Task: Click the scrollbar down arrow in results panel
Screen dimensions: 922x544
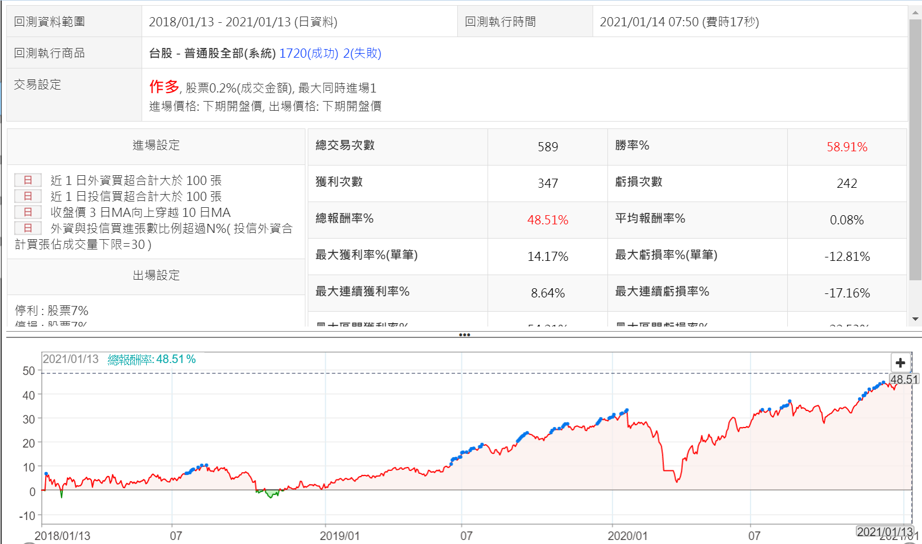Action: click(915, 319)
